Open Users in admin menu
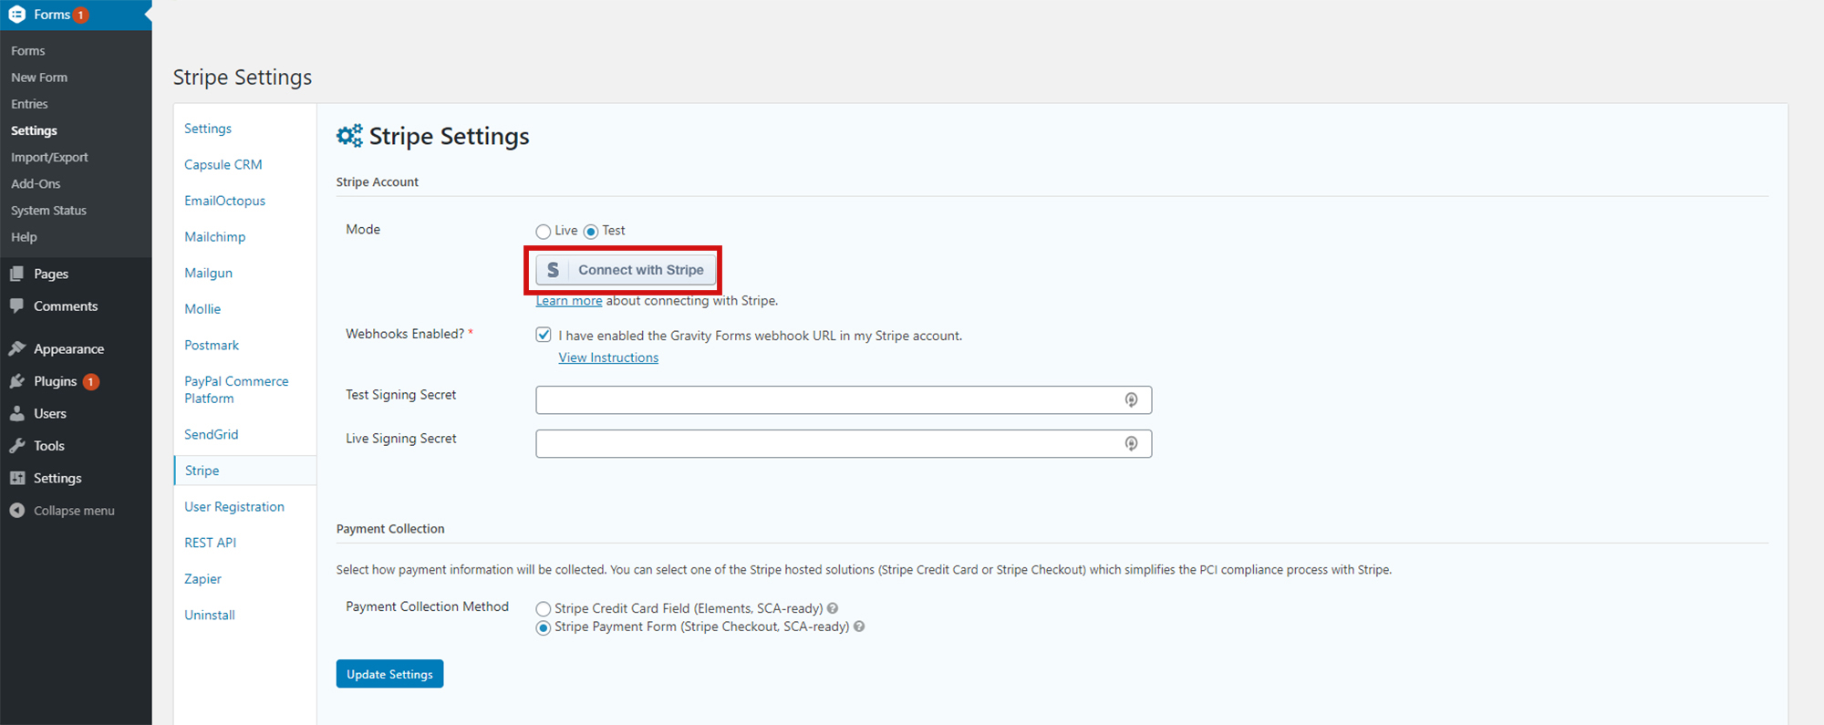This screenshot has width=1824, height=725. (x=50, y=413)
